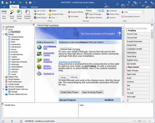
Task: Open Project Settings
Action: (x=76, y=12)
